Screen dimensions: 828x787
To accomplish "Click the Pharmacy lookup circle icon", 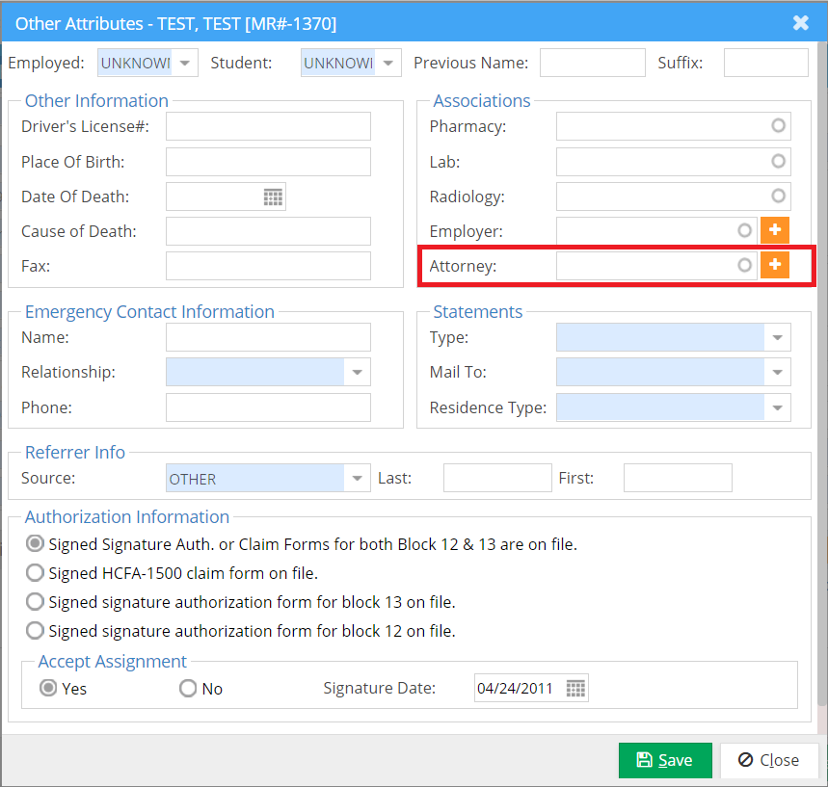I will [778, 126].
